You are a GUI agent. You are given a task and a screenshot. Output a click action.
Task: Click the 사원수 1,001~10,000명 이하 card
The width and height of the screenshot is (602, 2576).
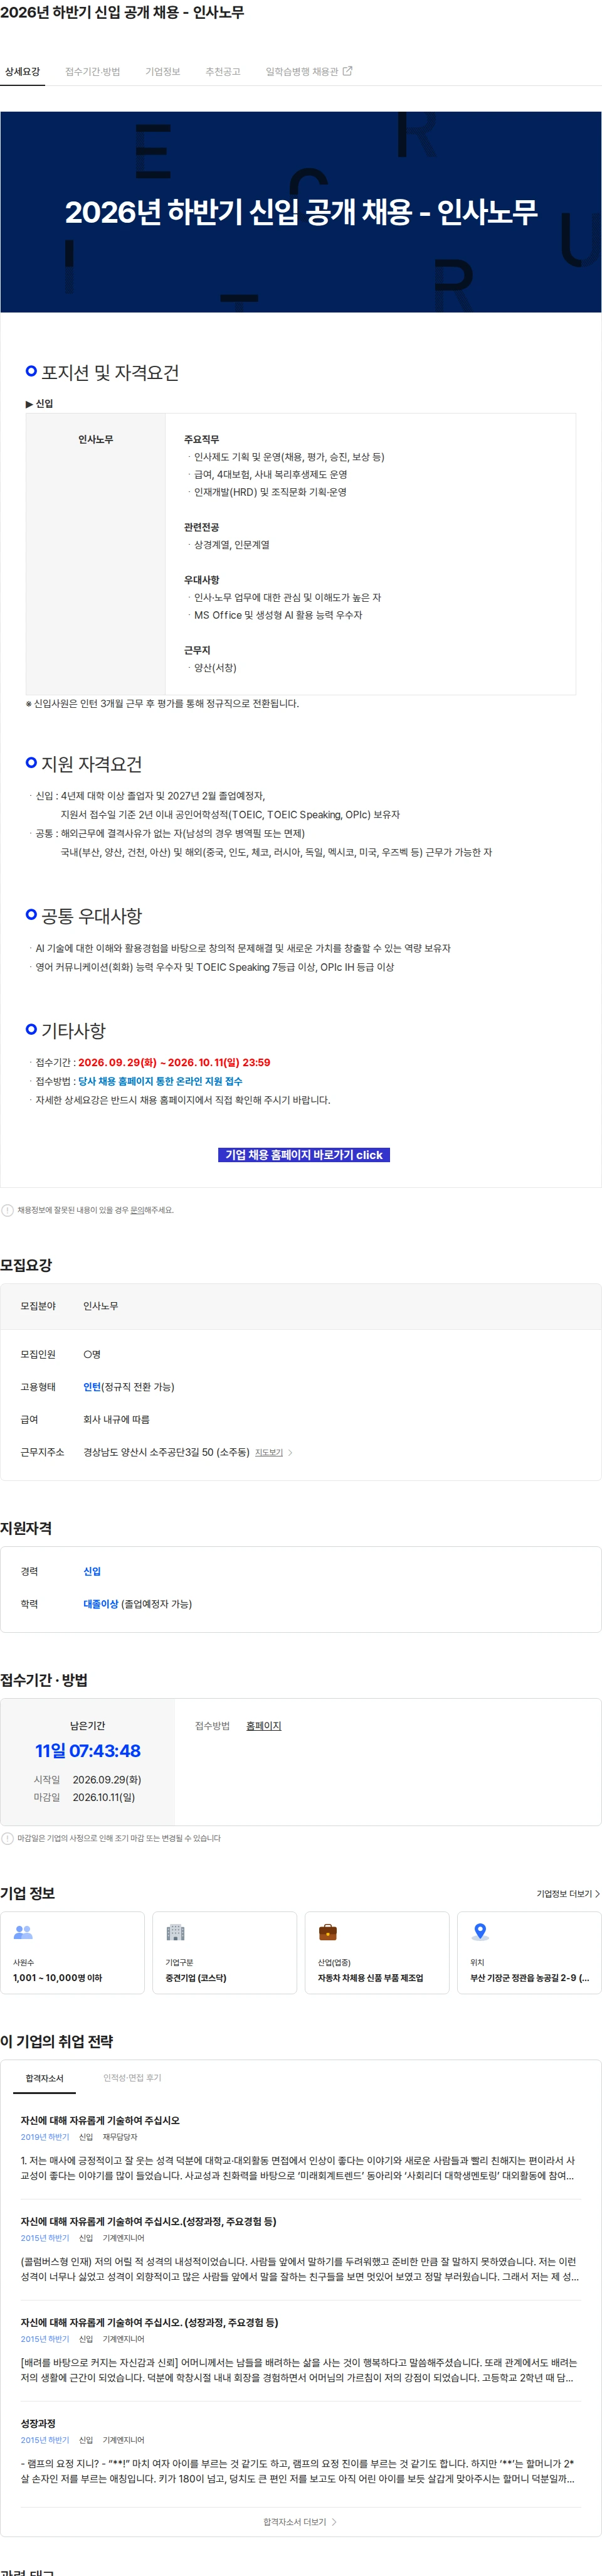pos(72,1954)
